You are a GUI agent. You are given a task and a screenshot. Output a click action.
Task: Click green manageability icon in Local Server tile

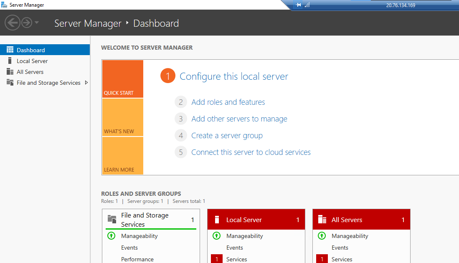point(216,235)
